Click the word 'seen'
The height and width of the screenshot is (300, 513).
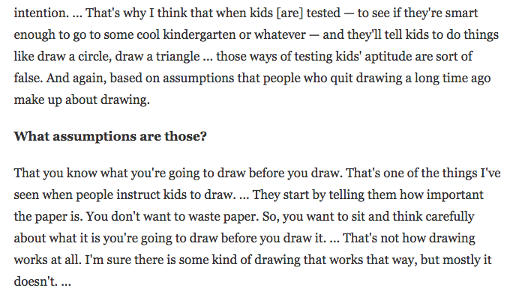coord(28,195)
